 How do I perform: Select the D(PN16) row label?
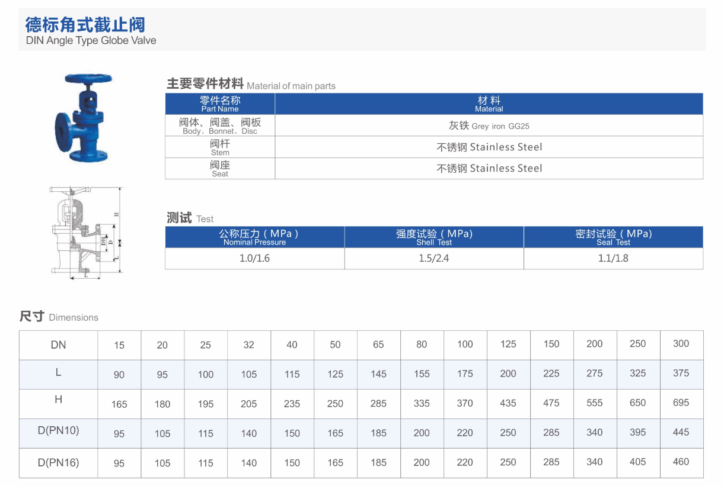(x=58, y=462)
